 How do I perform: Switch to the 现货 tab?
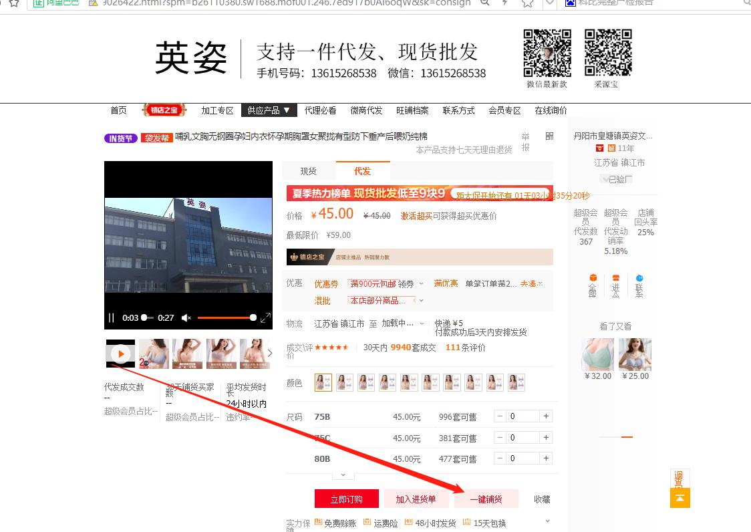307,171
